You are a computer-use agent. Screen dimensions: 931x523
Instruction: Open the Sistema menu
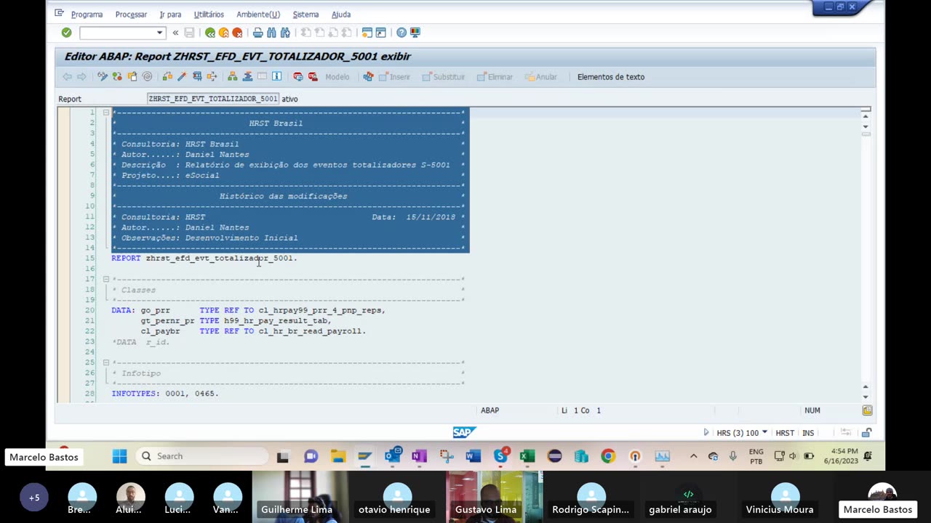click(x=305, y=15)
